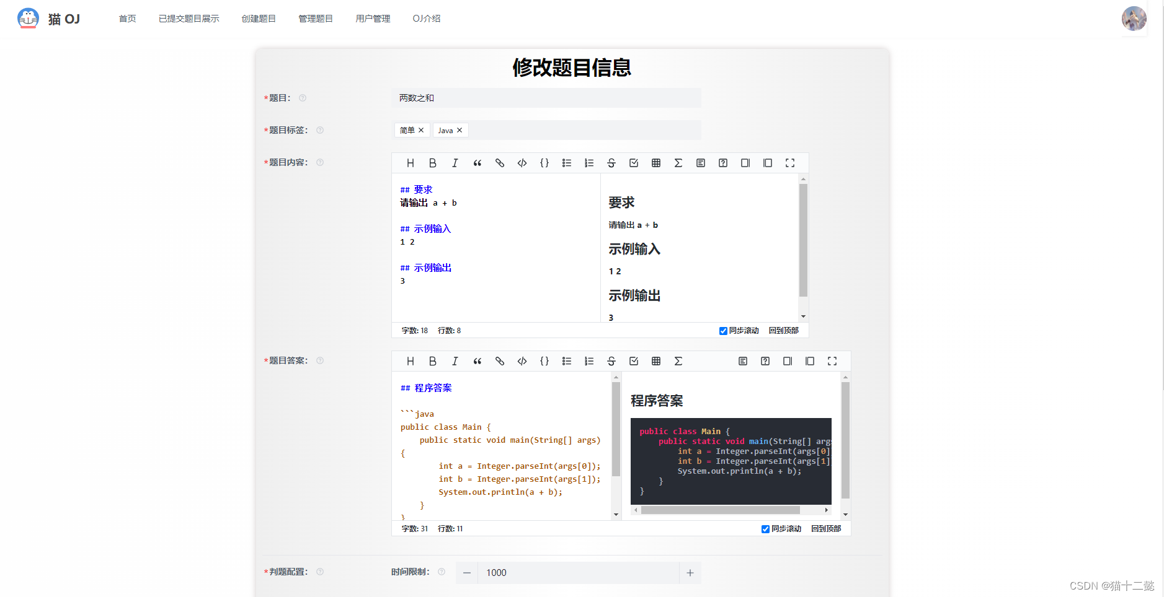
Task: Insert math formula sigma in 题目内容 editor
Action: click(x=678, y=163)
